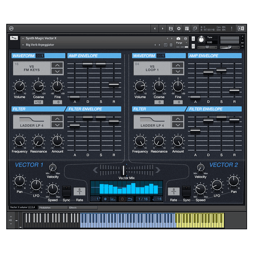Click the Vector 1 Pan knob
The width and height of the screenshot is (253, 253).
[x=19, y=181]
